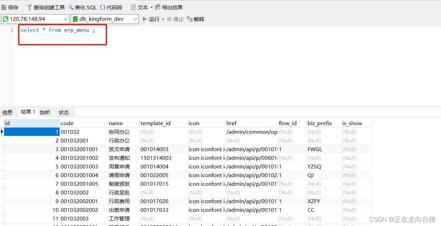
Task: Open the 状态 tab
Action: point(64,112)
